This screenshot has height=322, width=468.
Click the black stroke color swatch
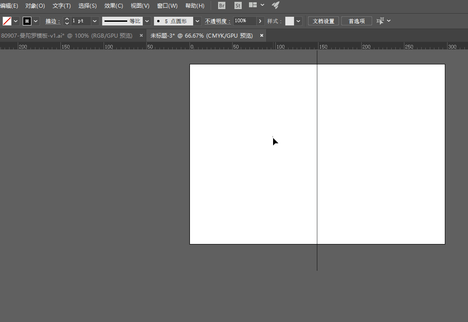(x=27, y=21)
